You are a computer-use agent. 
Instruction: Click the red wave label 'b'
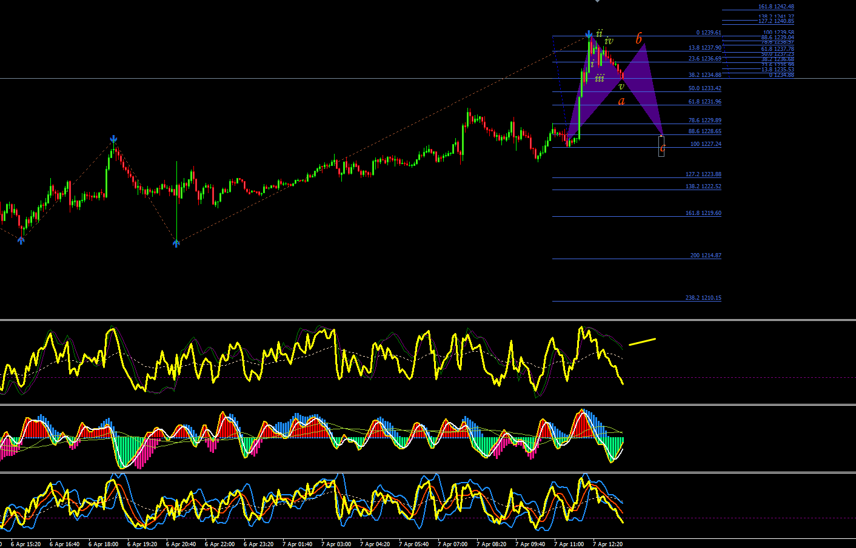(638, 39)
